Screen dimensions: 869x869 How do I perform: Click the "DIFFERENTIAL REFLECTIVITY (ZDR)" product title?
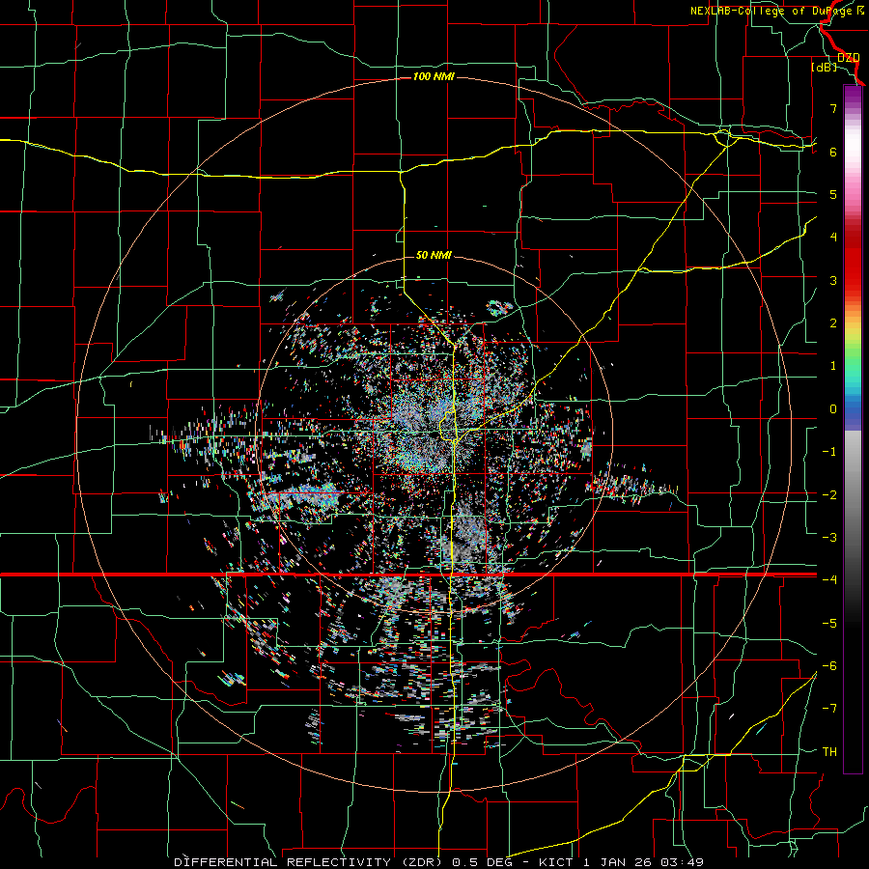pos(308,862)
